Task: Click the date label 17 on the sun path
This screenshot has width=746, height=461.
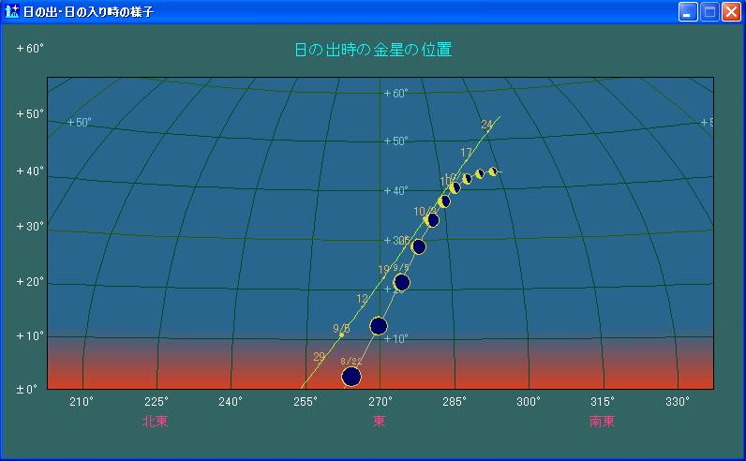Action: coord(467,153)
